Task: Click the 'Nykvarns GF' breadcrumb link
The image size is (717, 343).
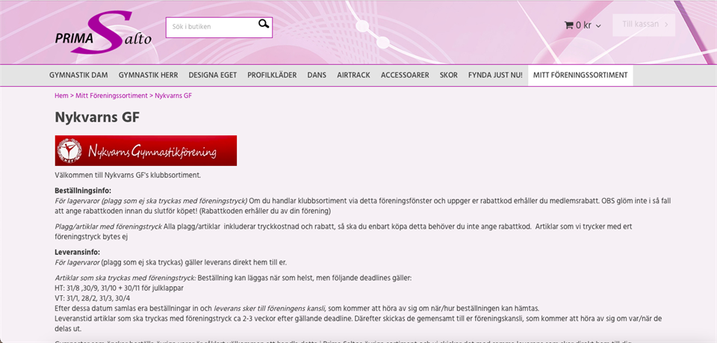Action: coord(173,96)
